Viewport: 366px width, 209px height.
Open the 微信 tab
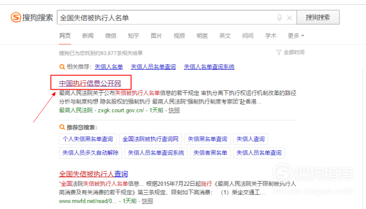click(x=111, y=36)
